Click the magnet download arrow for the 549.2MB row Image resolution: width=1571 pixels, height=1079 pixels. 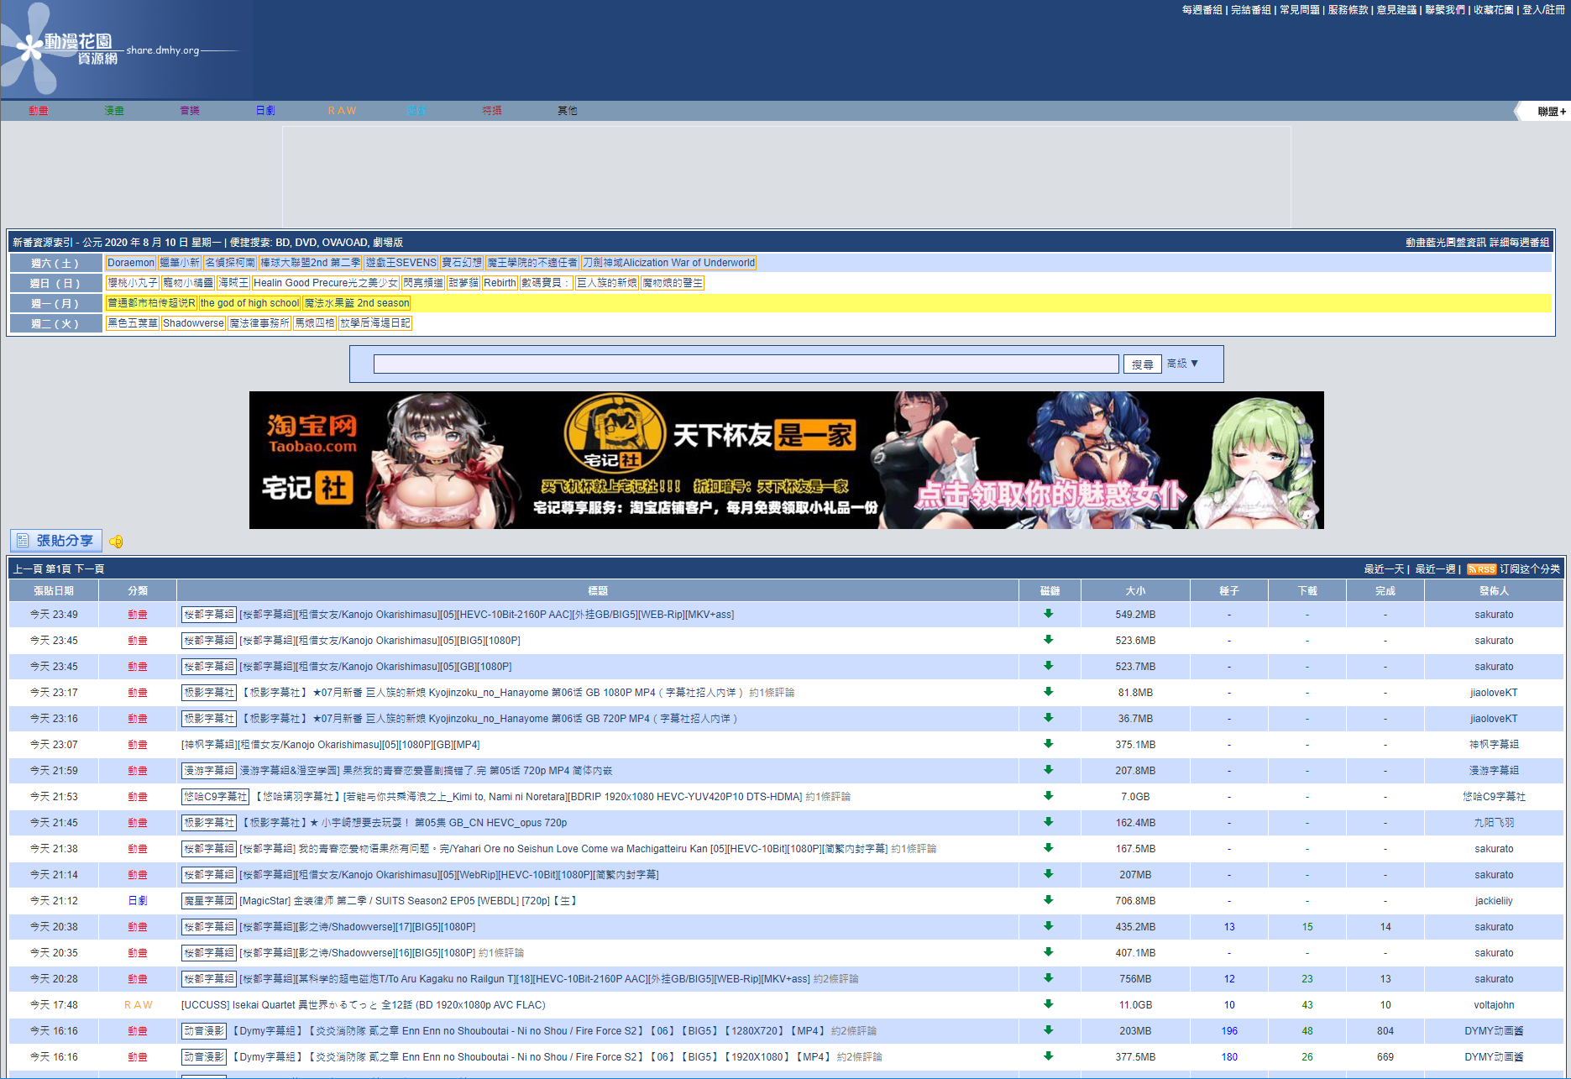[1049, 614]
